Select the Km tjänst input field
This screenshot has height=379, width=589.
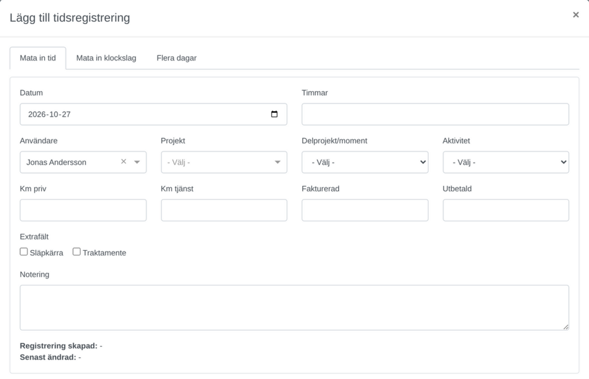(x=224, y=210)
